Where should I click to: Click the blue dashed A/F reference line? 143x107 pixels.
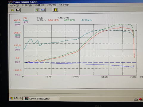pyautogui.click(x=80, y=62)
